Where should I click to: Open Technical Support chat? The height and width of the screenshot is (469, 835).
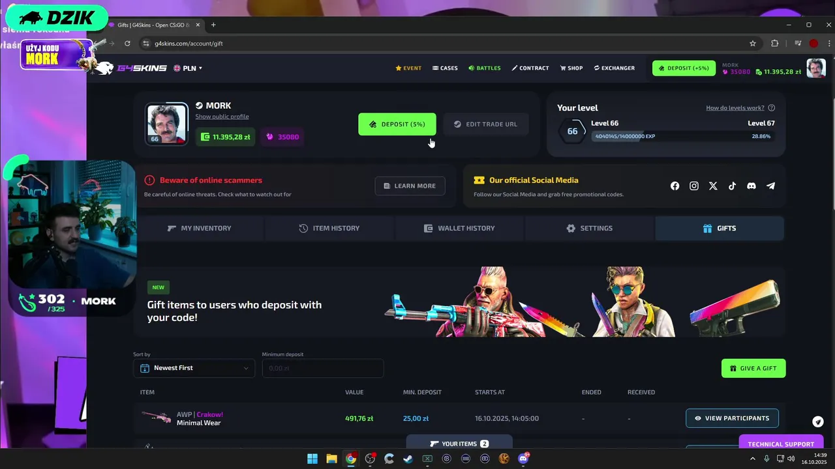(x=781, y=443)
